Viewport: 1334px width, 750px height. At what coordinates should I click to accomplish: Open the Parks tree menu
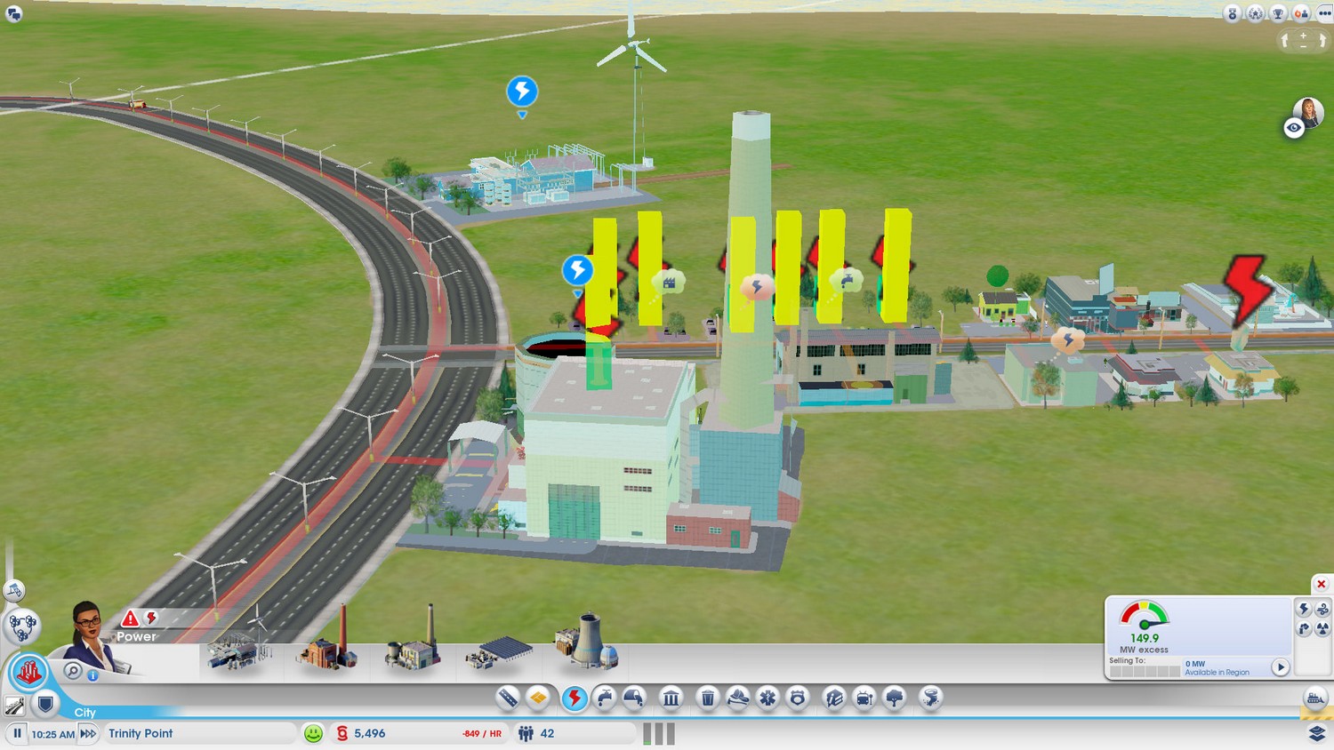pos(895,698)
